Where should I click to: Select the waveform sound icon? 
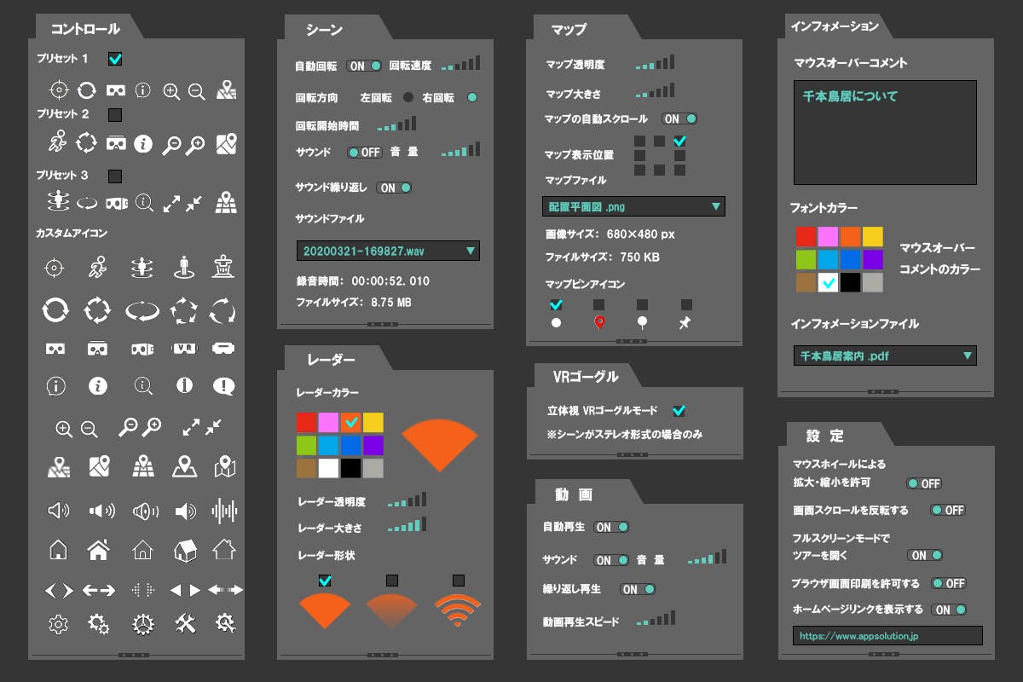tap(223, 511)
